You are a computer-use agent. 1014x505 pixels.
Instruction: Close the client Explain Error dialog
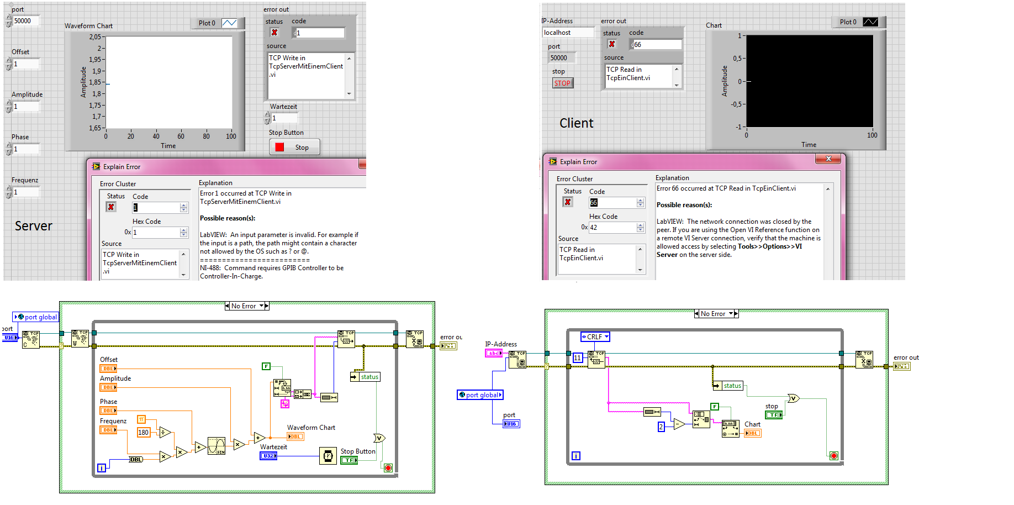point(828,159)
